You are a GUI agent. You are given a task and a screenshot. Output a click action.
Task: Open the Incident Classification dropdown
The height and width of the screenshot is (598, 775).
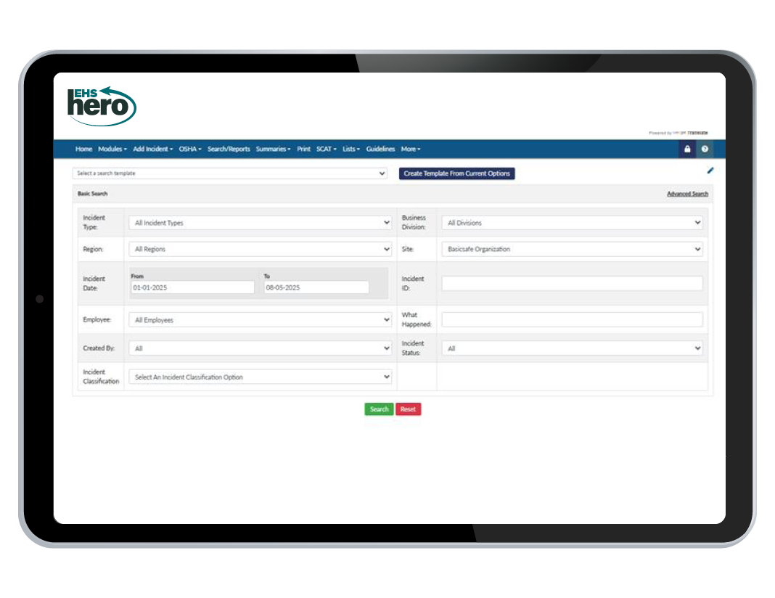[x=261, y=377]
